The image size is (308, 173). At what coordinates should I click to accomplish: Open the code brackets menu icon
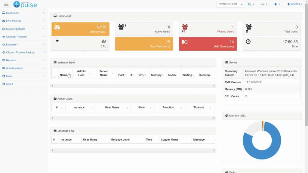264,4
